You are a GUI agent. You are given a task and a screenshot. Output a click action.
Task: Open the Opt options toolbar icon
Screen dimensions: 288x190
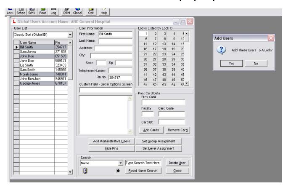click(x=91, y=12)
